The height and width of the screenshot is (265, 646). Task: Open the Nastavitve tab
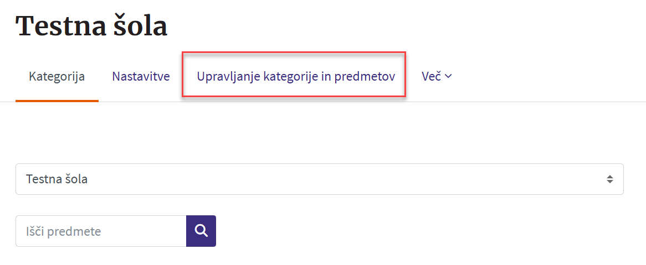pyautogui.click(x=141, y=76)
